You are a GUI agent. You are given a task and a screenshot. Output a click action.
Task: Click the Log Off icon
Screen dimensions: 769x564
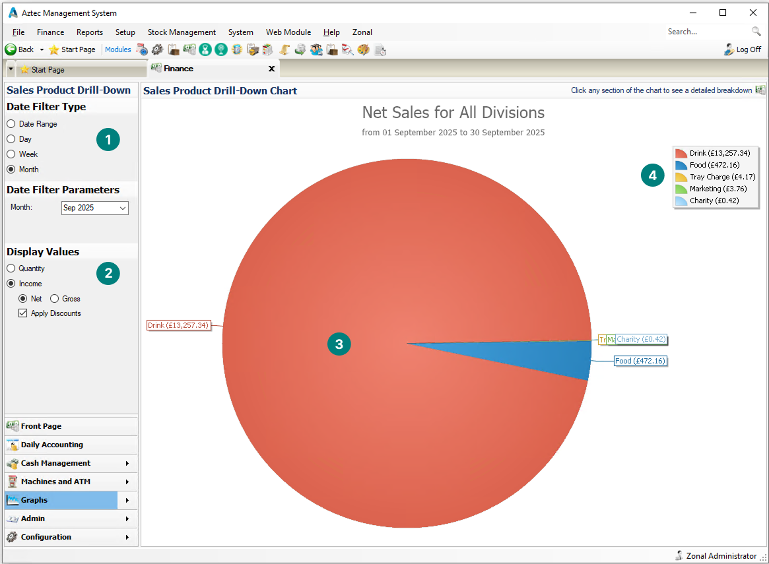[x=729, y=49]
